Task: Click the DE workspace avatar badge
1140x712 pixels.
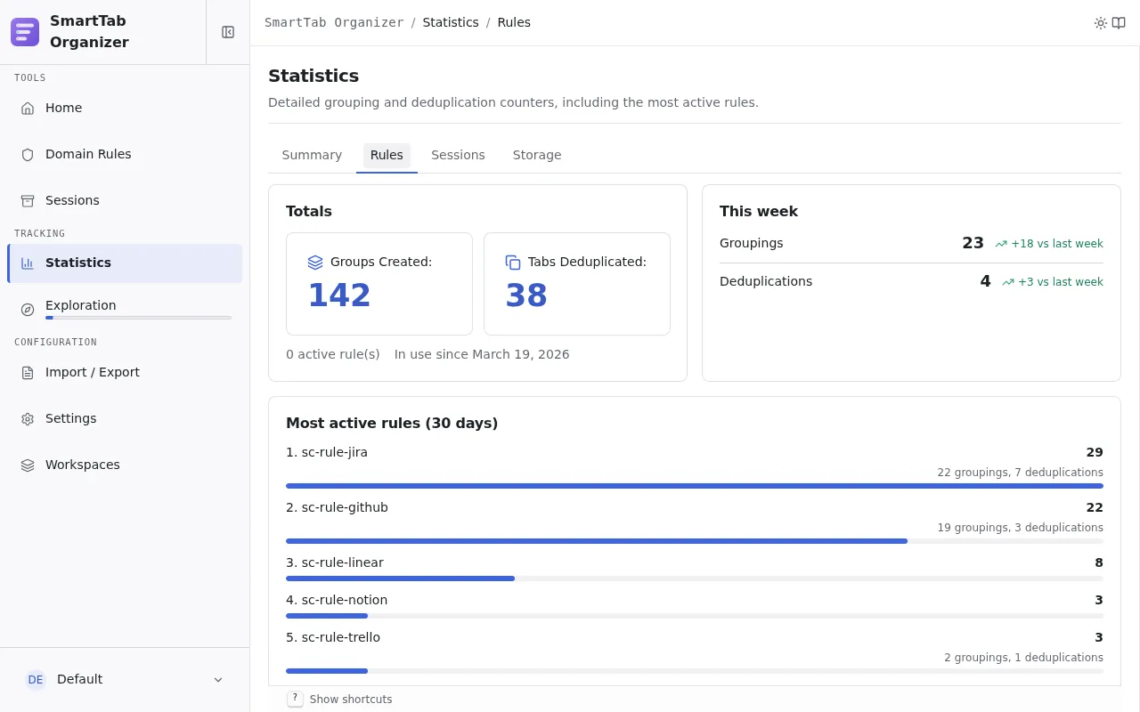Action: 36,679
